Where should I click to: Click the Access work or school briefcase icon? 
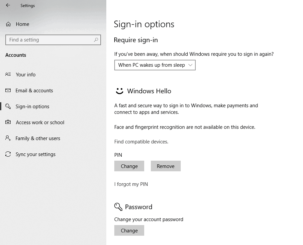point(8,122)
